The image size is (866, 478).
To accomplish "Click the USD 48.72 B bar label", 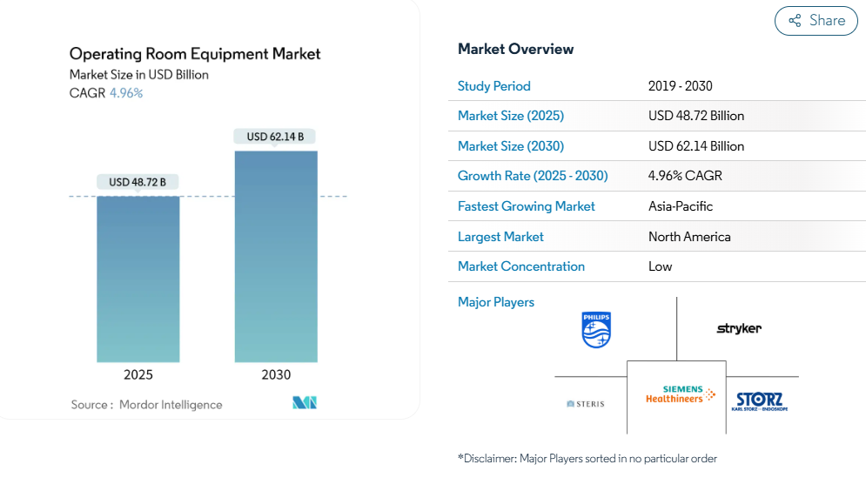I will pos(138,182).
